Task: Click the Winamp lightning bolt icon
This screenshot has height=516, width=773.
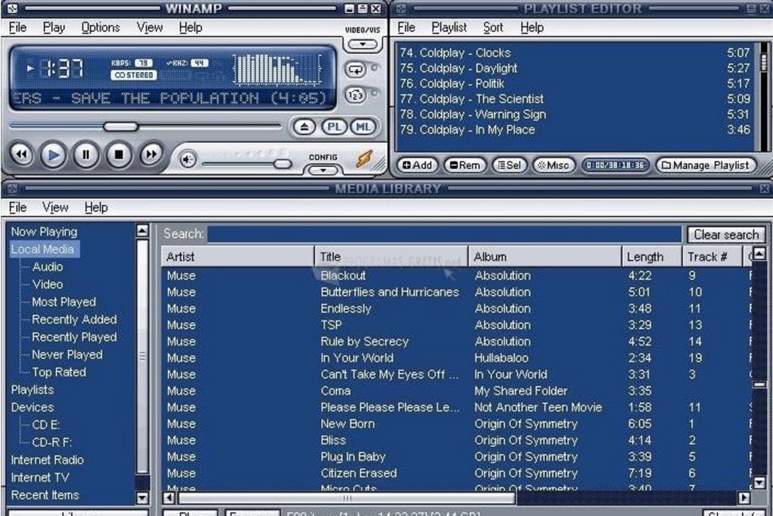Action: pyautogui.click(x=364, y=158)
